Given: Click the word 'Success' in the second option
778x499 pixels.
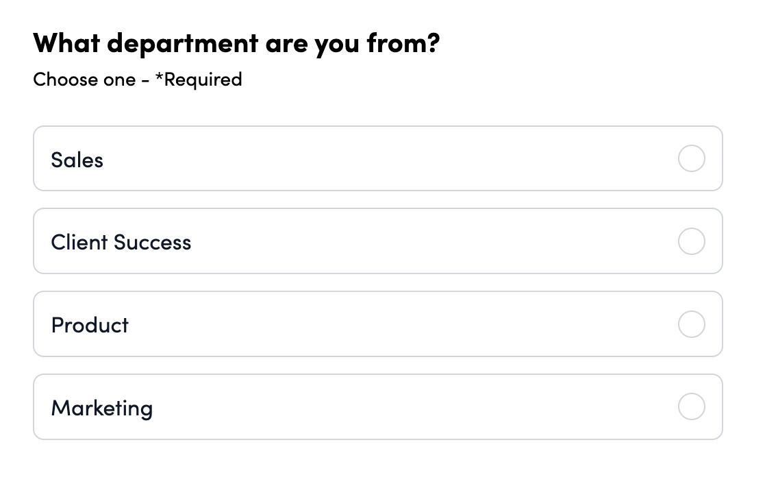Looking at the screenshot, I should pos(152,243).
